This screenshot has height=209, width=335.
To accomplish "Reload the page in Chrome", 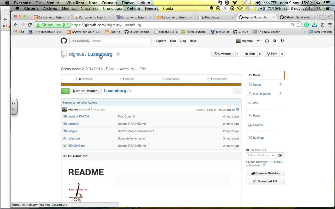I will tap(30, 25).
